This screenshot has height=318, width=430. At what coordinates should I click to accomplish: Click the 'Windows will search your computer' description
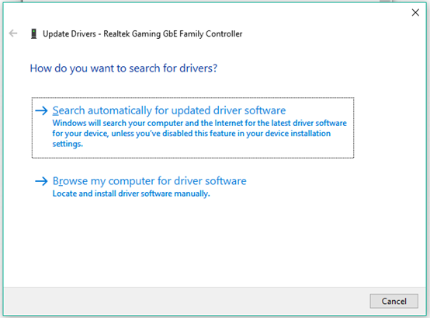tap(199, 133)
